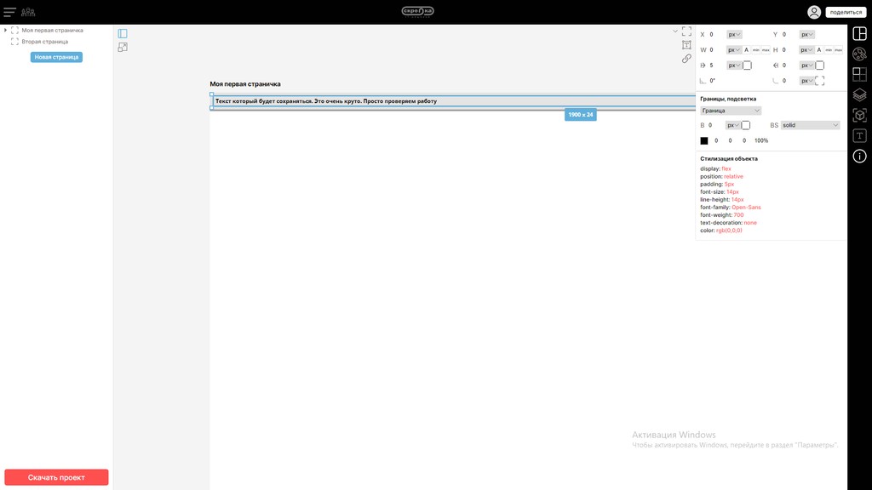Open the layers stack panel icon
This screenshot has height=490, width=872.
tap(860, 95)
